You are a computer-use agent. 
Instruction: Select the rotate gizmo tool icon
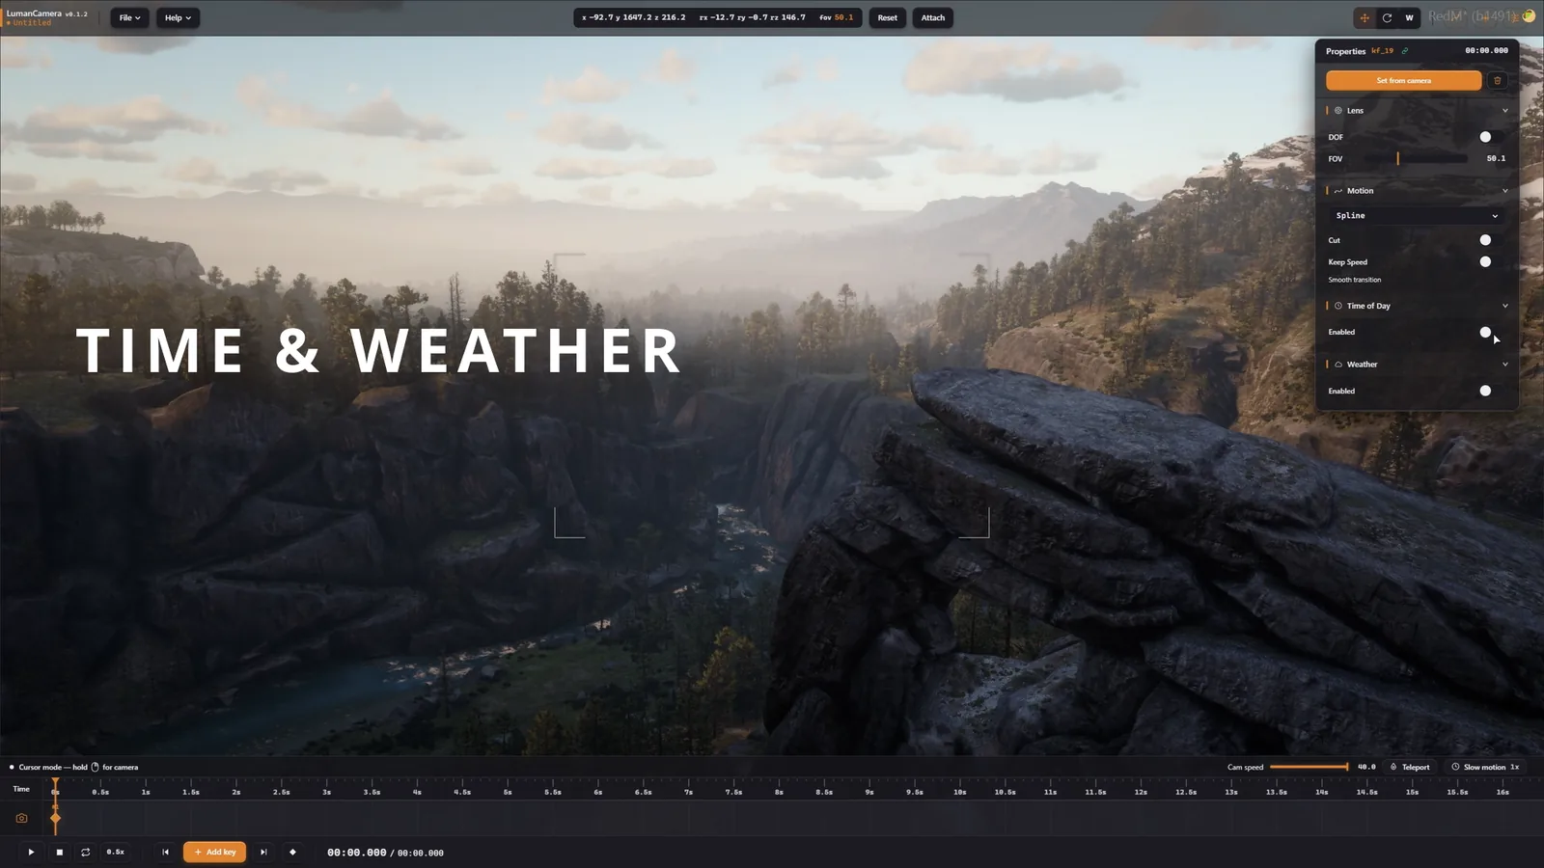1387,17
